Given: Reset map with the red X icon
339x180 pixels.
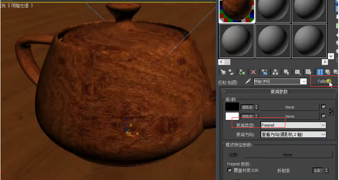Looking at the screenshot, I should 253,72.
